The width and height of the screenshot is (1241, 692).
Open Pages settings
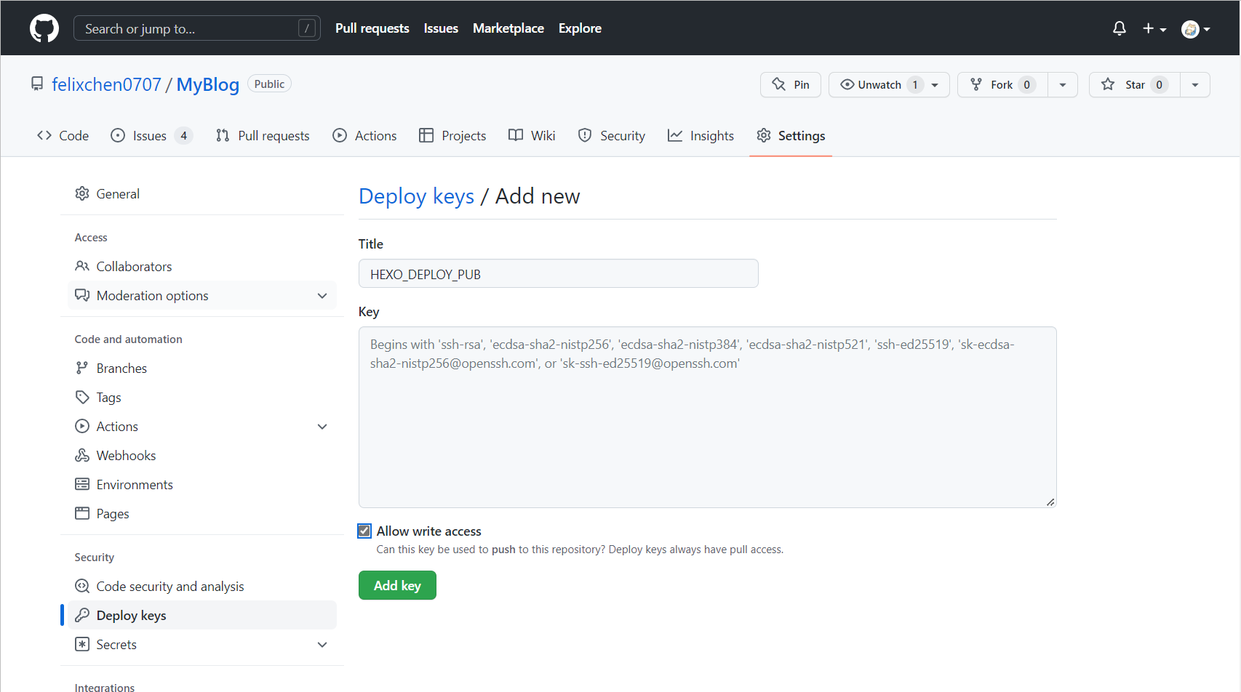pos(202,514)
